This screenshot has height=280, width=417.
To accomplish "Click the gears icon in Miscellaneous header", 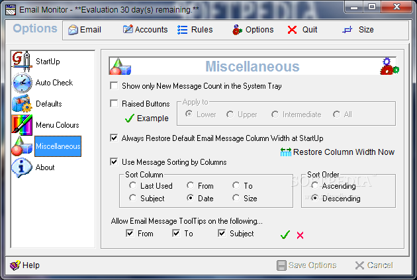I will [x=389, y=66].
